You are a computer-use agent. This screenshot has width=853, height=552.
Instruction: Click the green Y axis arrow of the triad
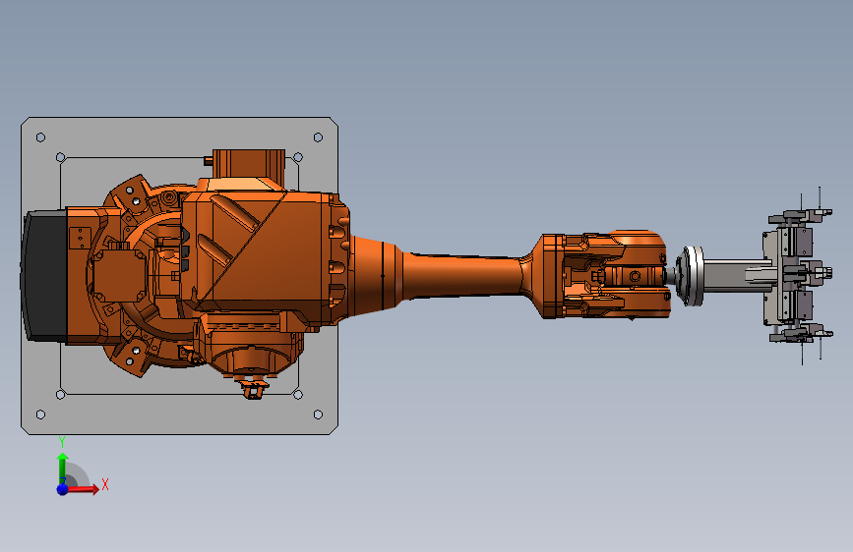tap(63, 468)
